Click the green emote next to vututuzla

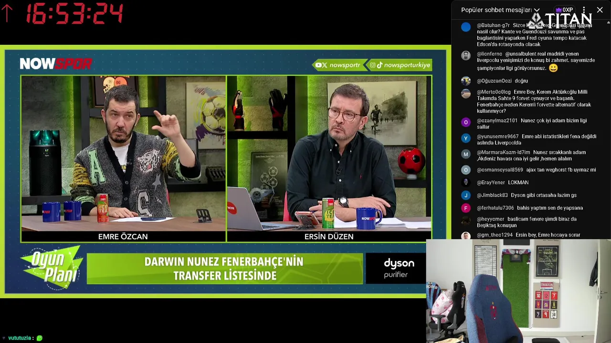[40, 338]
